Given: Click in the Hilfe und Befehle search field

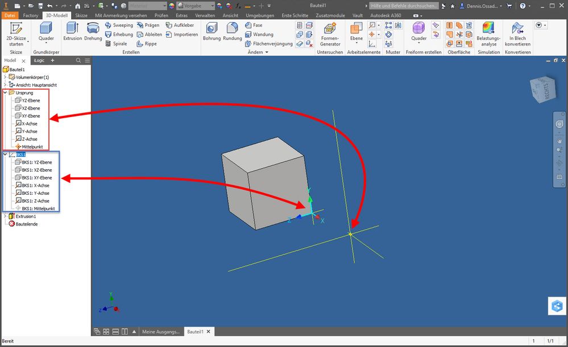Looking at the screenshot, I should [404, 6].
